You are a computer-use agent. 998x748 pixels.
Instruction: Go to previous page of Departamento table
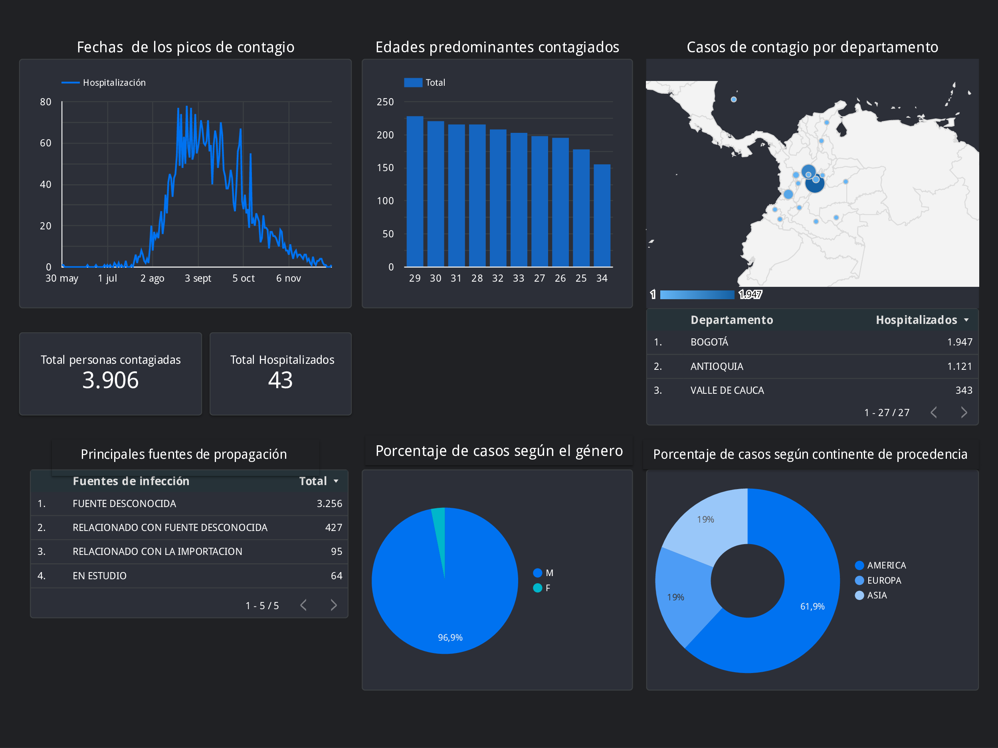click(934, 412)
